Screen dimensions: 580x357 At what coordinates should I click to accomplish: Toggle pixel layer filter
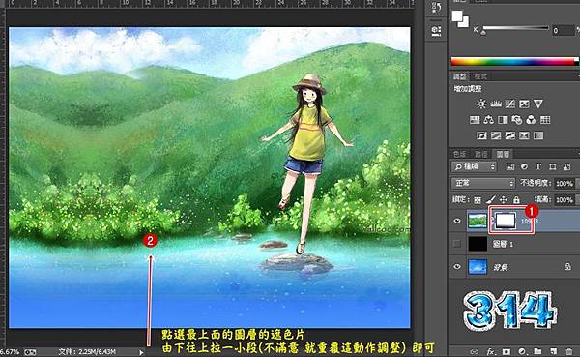point(510,167)
